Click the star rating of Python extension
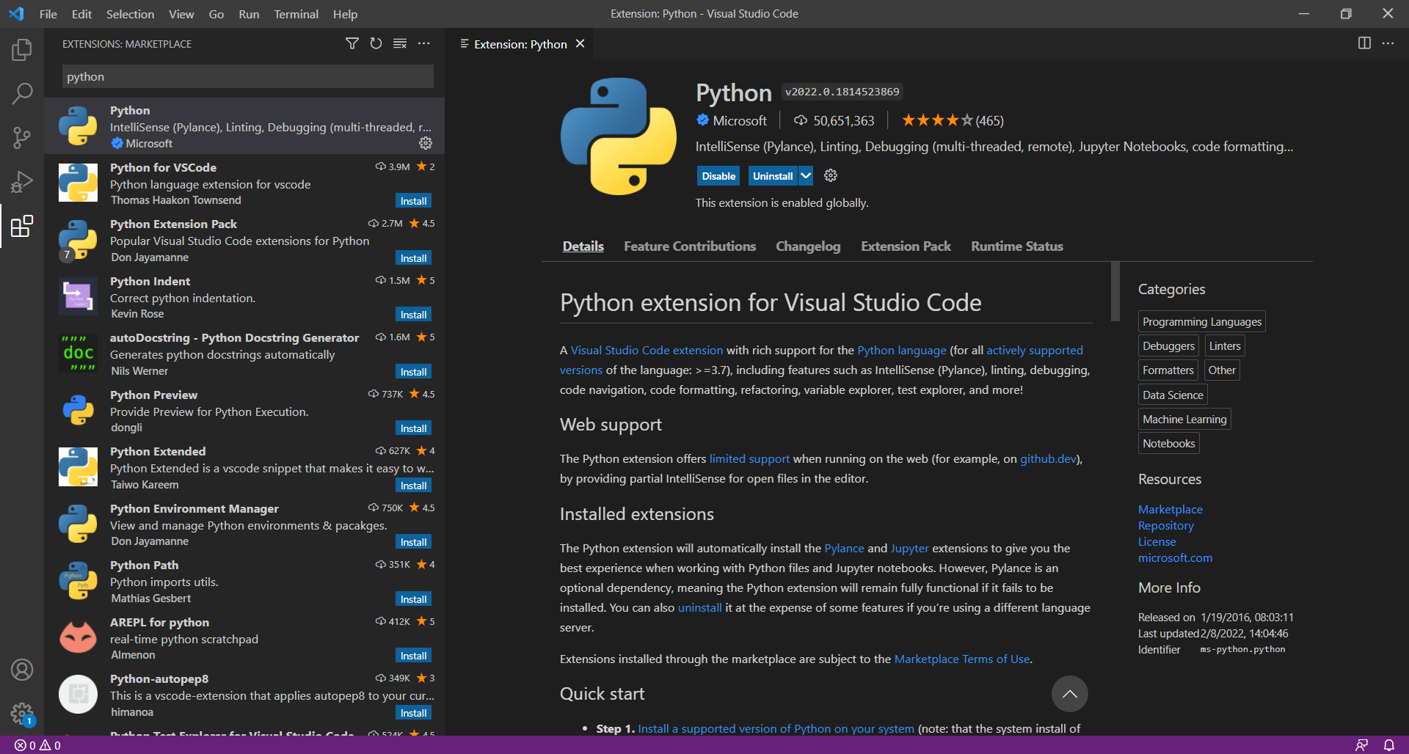 [953, 120]
